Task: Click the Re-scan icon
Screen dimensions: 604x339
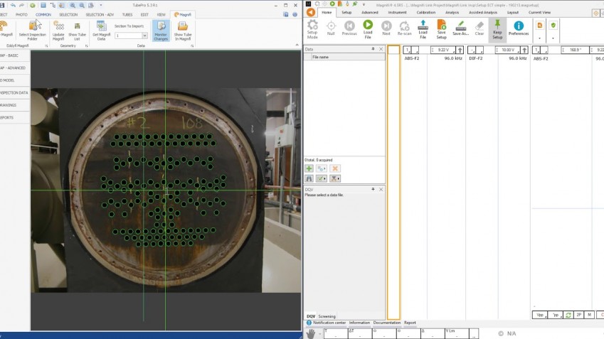Action: [404, 26]
